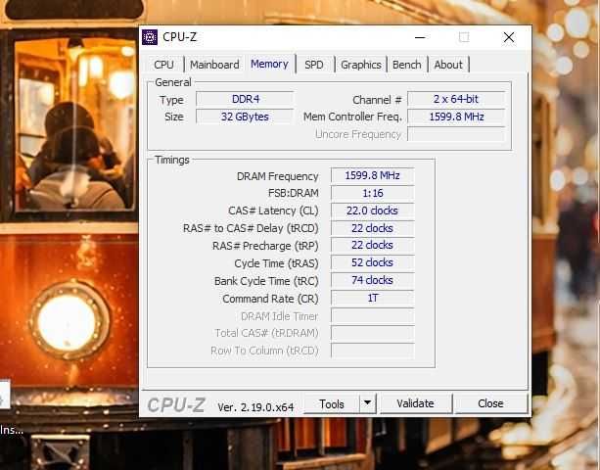Click the memory Type value DDR4
The image size is (600, 470).
click(245, 99)
